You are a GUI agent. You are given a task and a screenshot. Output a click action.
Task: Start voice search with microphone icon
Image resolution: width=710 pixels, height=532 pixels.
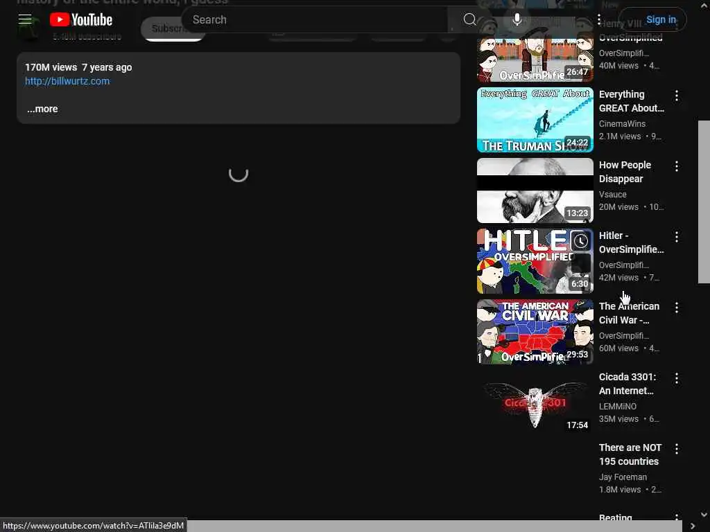(517, 19)
